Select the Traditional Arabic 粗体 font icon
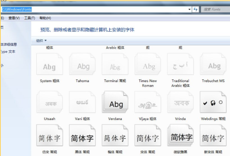The height and width of the screenshot is (156, 230). 181,64
